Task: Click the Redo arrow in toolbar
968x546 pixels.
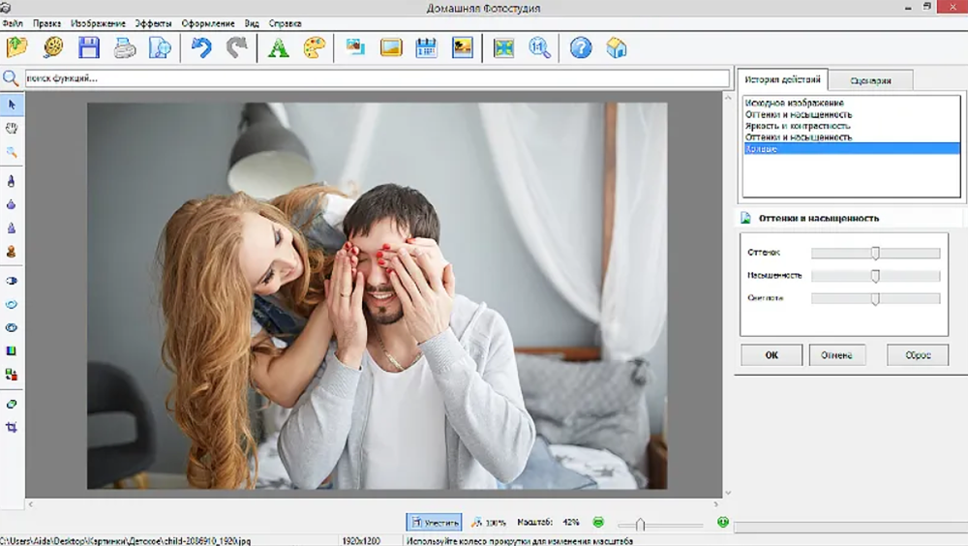Action: (x=236, y=47)
